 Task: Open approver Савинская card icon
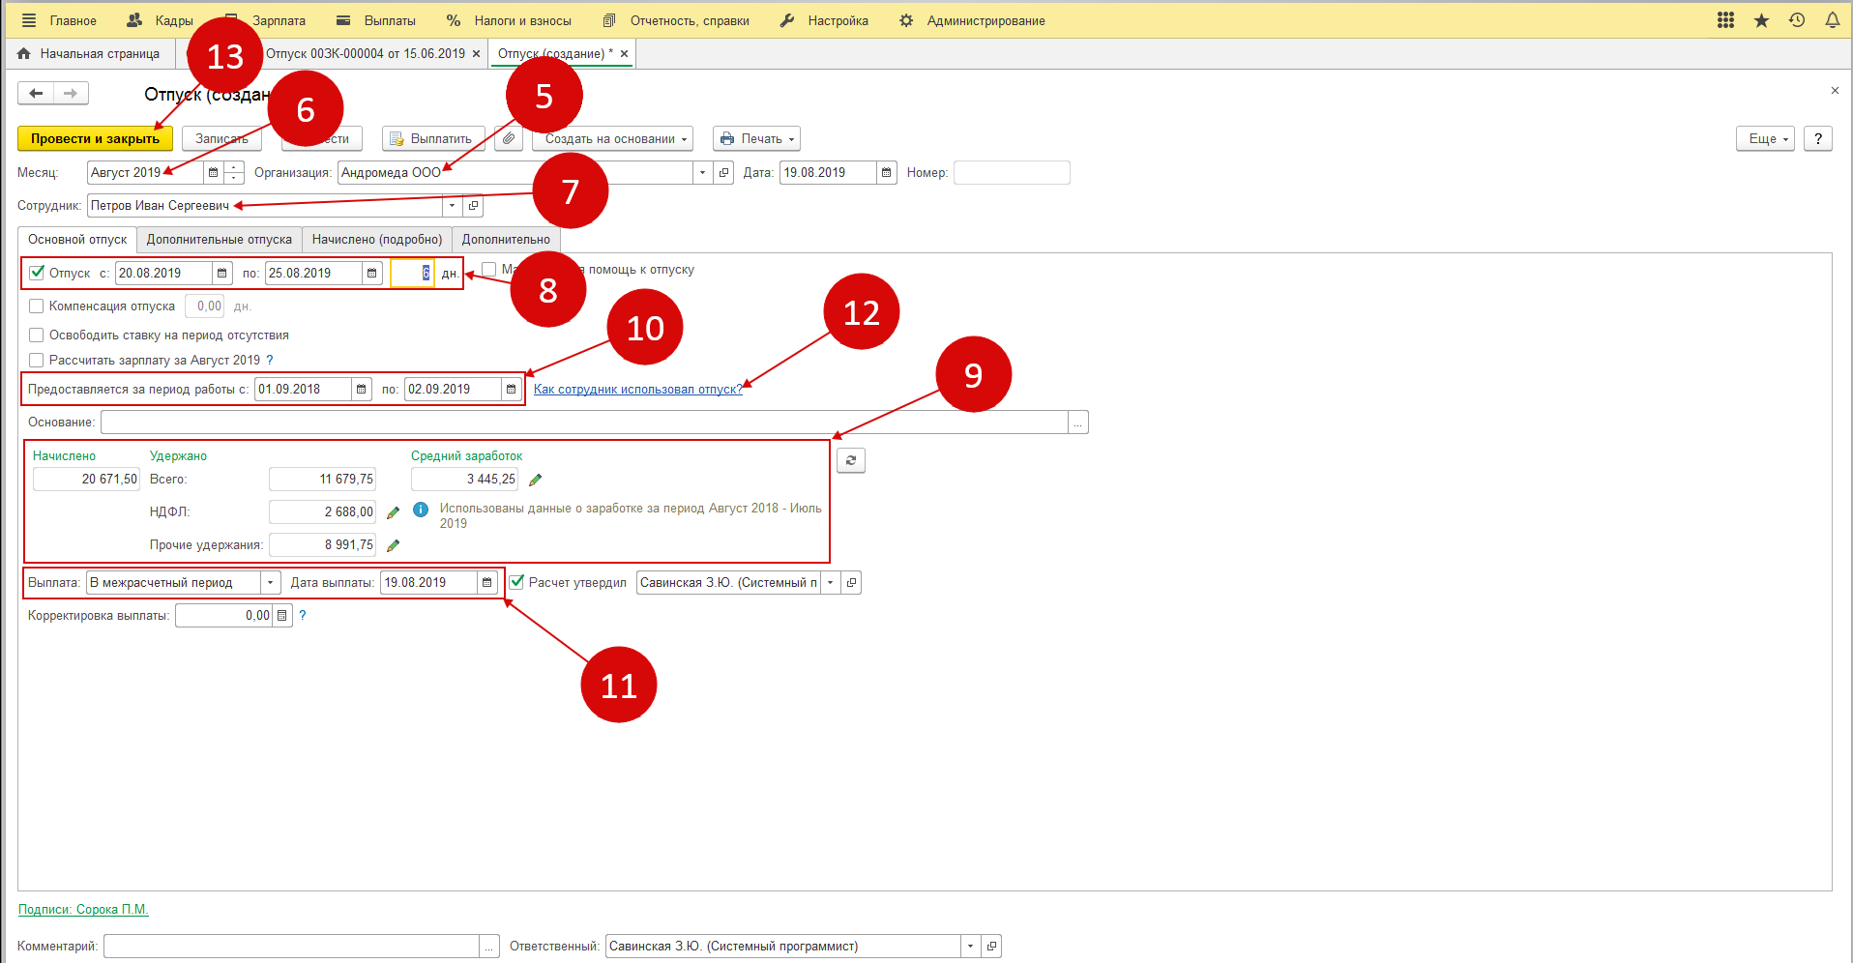click(x=851, y=583)
